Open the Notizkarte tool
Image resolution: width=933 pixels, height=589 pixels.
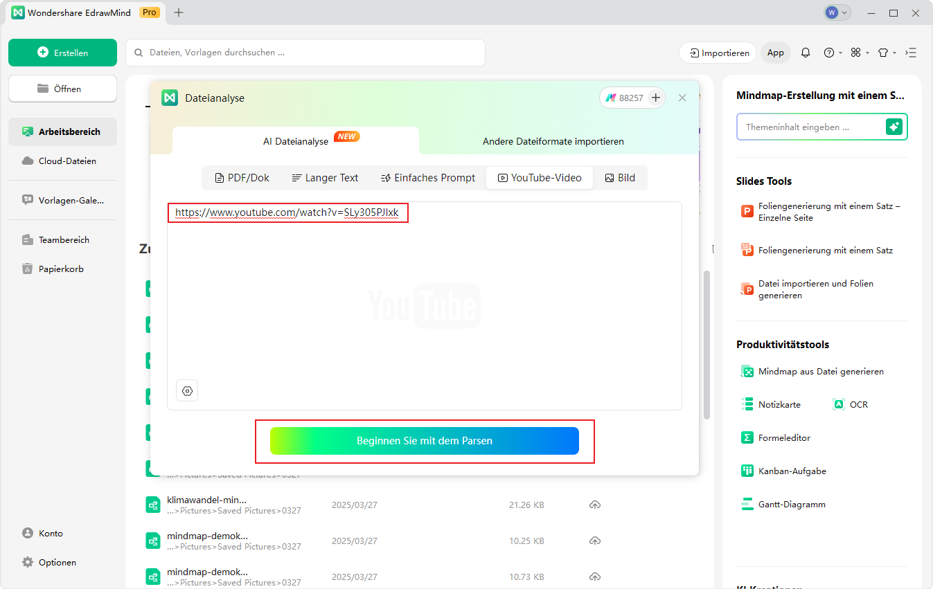tap(780, 404)
